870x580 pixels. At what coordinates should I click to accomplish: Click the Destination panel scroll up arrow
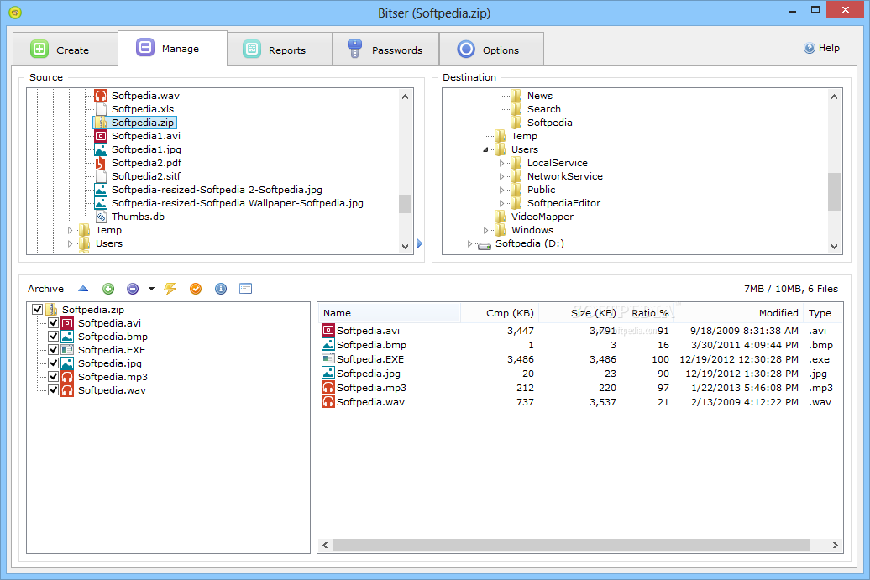coord(834,97)
